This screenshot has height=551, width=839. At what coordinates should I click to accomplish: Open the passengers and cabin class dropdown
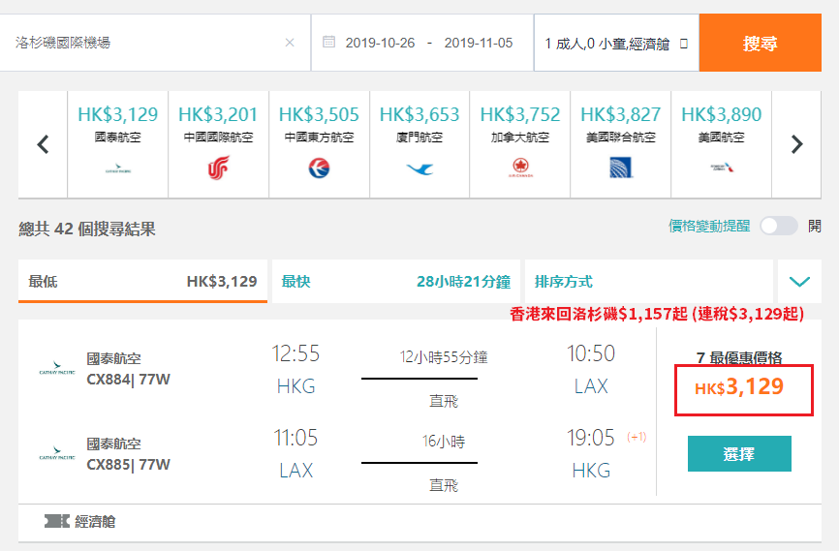tap(616, 44)
